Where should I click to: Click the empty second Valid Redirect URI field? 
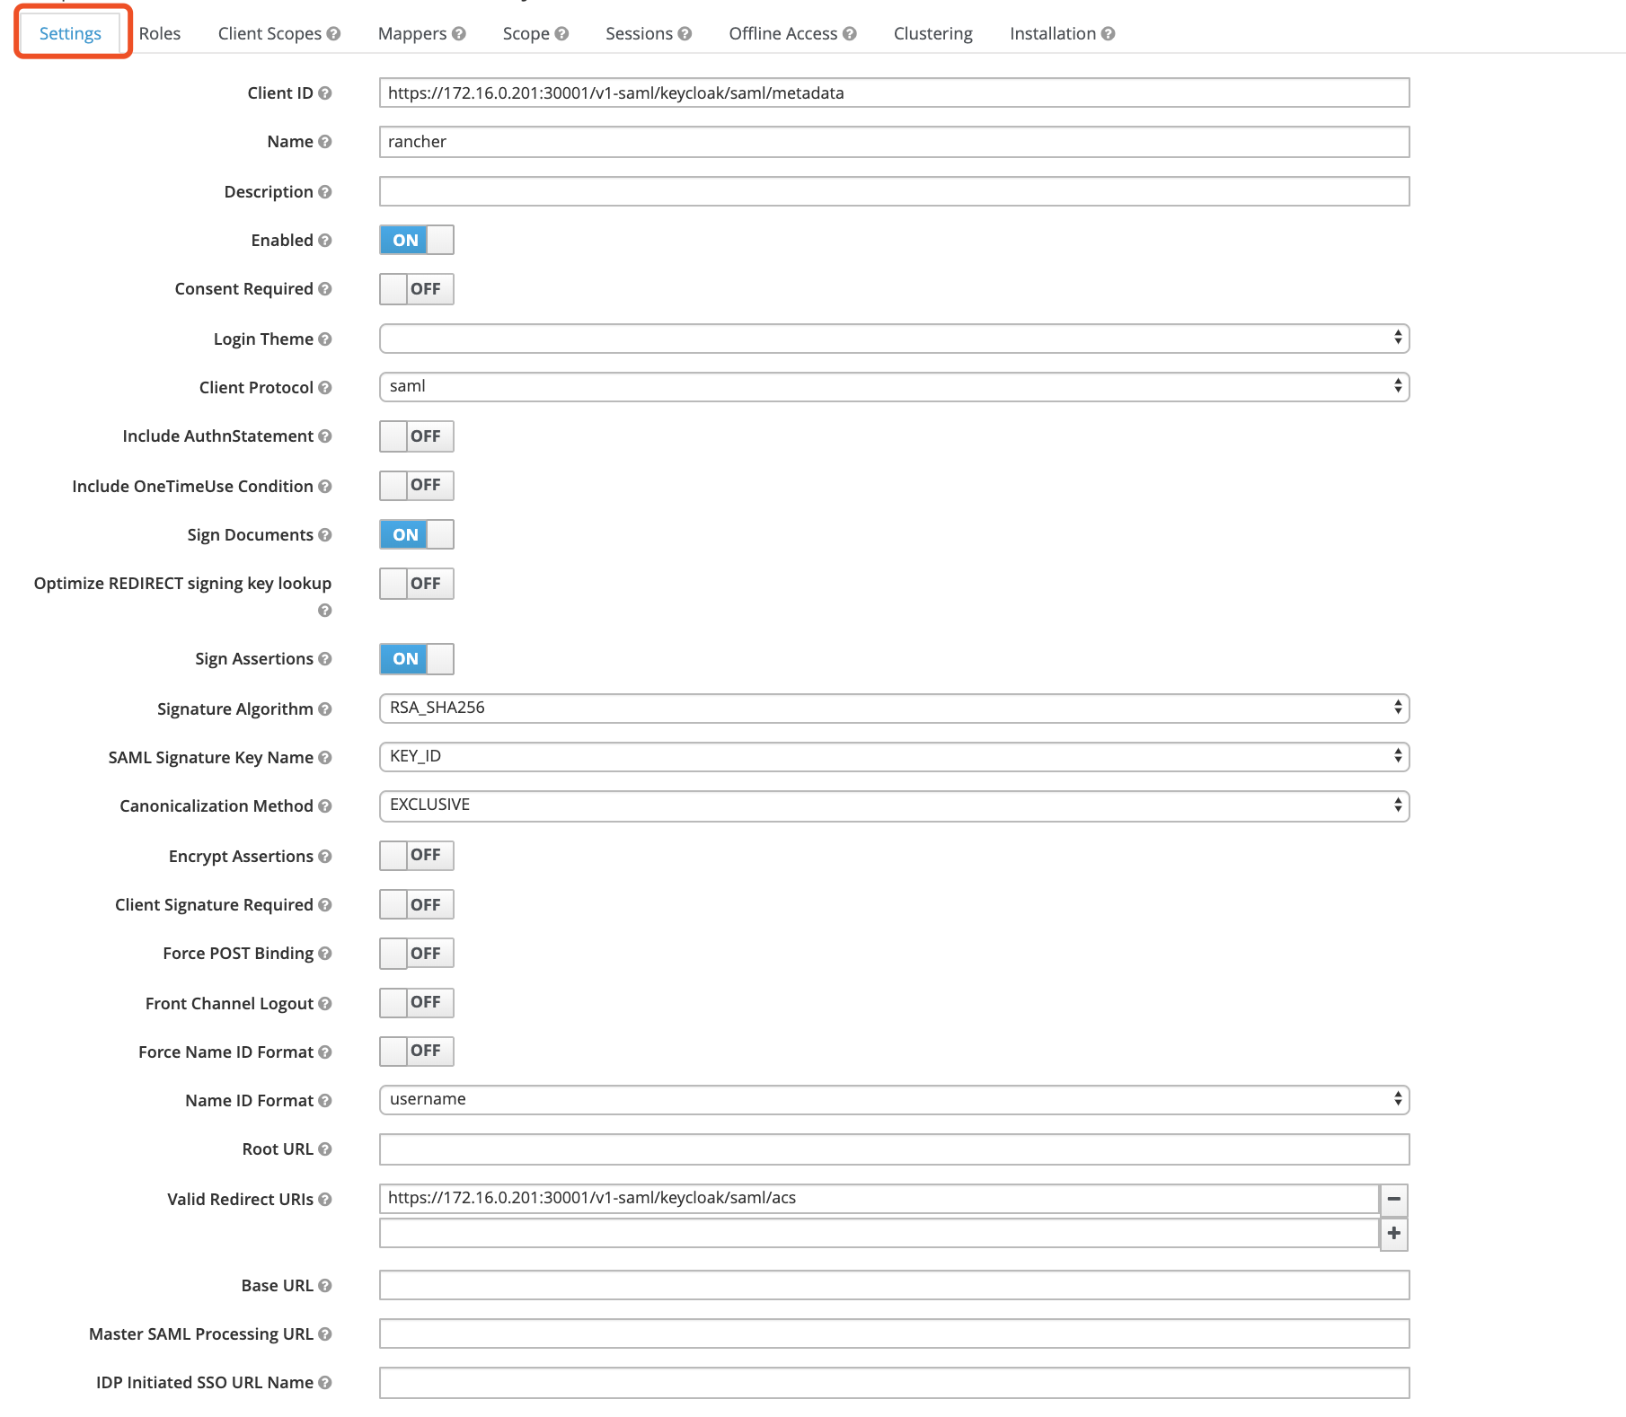point(879,1233)
